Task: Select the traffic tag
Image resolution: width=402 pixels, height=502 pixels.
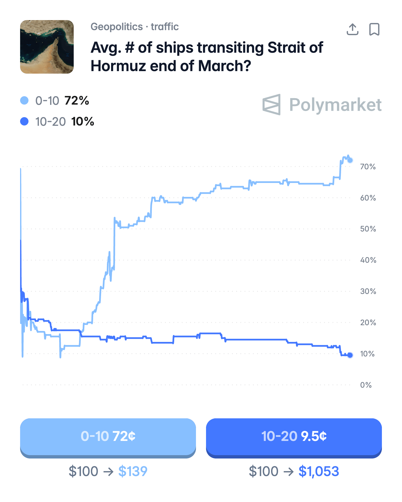Action: 165,27
